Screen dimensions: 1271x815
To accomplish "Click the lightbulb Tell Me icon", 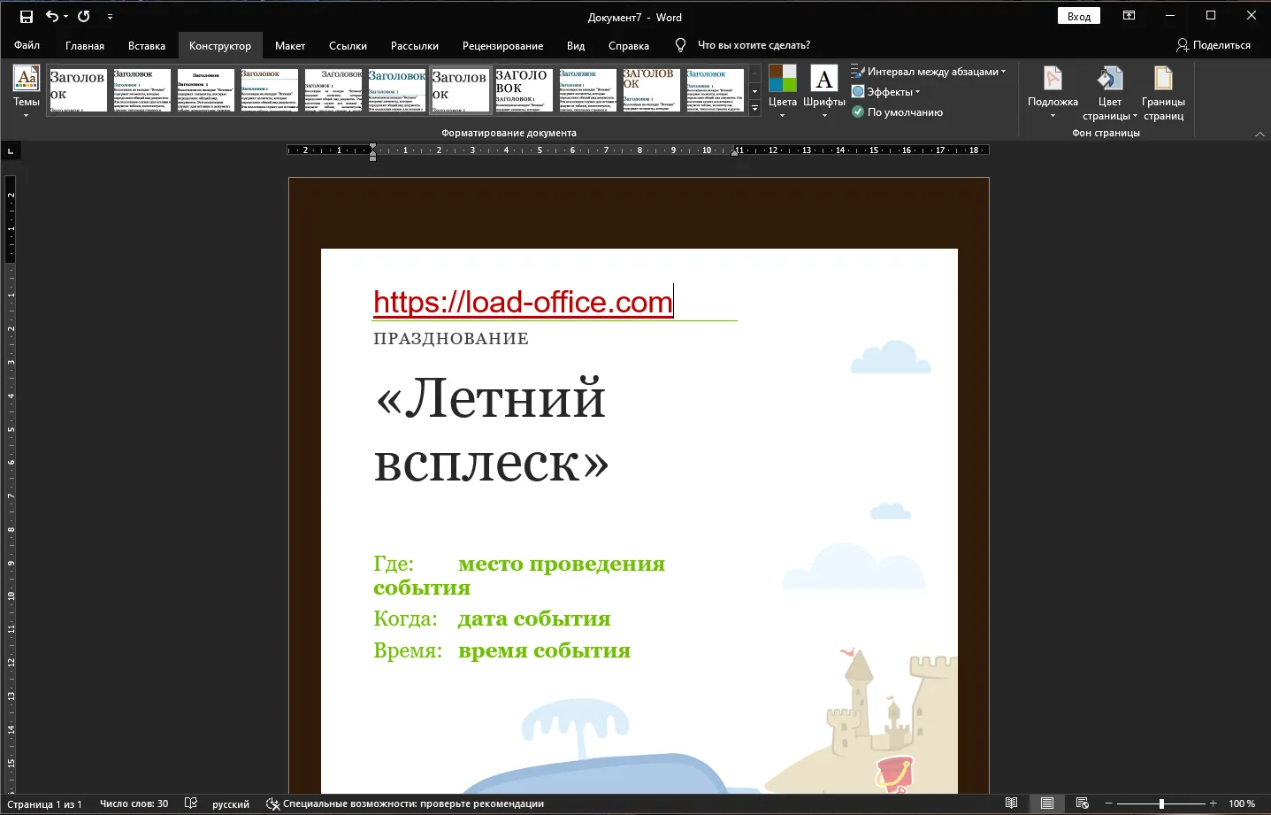I will (680, 45).
